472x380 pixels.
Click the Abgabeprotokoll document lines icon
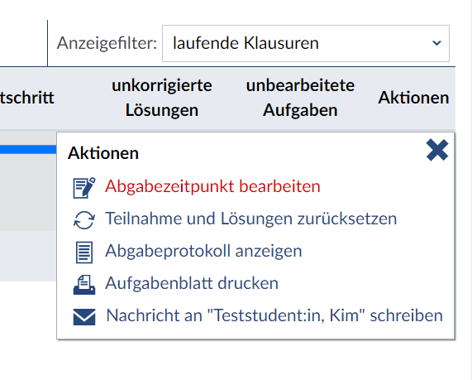[84, 253]
